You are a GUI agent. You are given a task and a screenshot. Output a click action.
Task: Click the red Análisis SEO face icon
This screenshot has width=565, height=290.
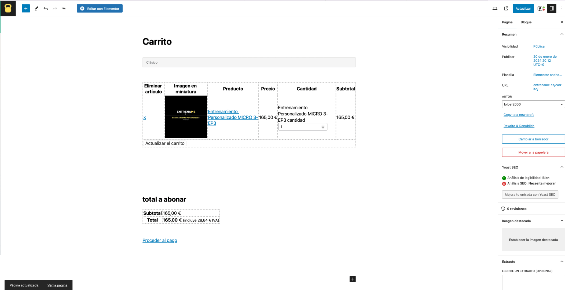504,184
